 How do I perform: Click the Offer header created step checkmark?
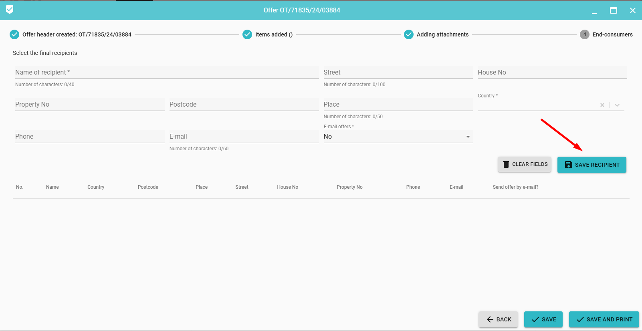click(x=14, y=34)
